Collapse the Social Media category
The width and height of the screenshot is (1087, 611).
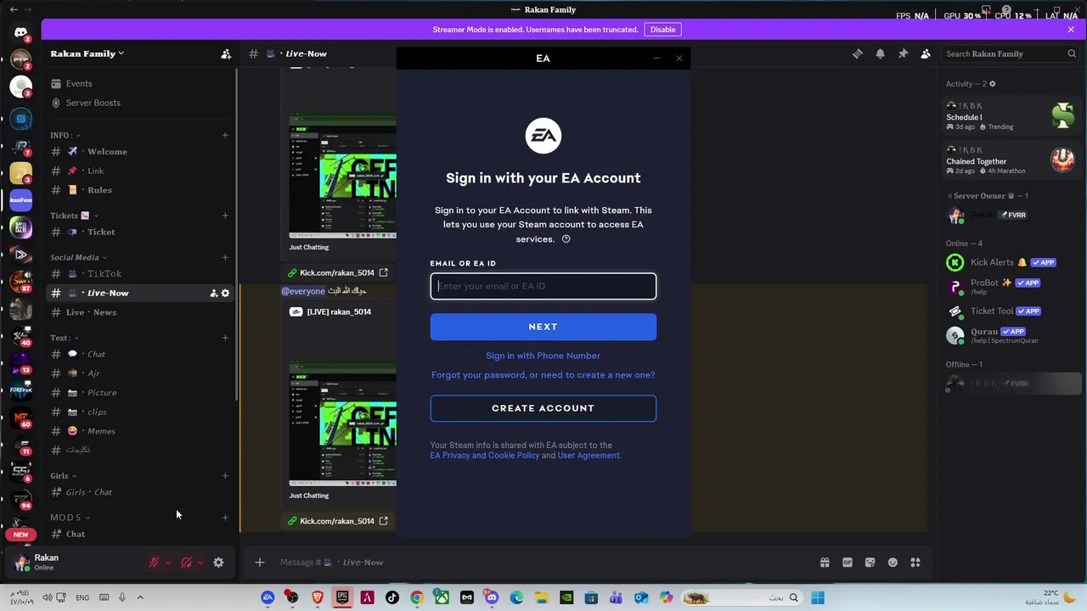pos(78,257)
